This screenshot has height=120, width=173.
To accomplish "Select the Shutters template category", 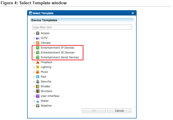I will 46,91.
